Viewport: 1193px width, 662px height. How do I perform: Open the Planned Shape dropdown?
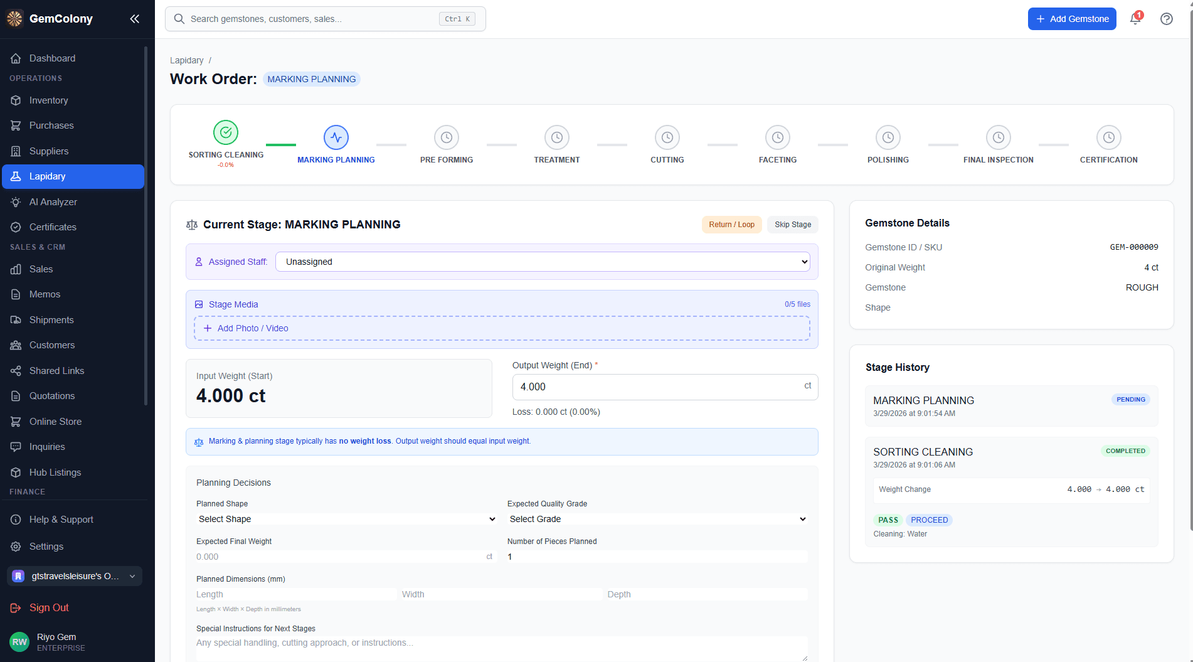[347, 519]
